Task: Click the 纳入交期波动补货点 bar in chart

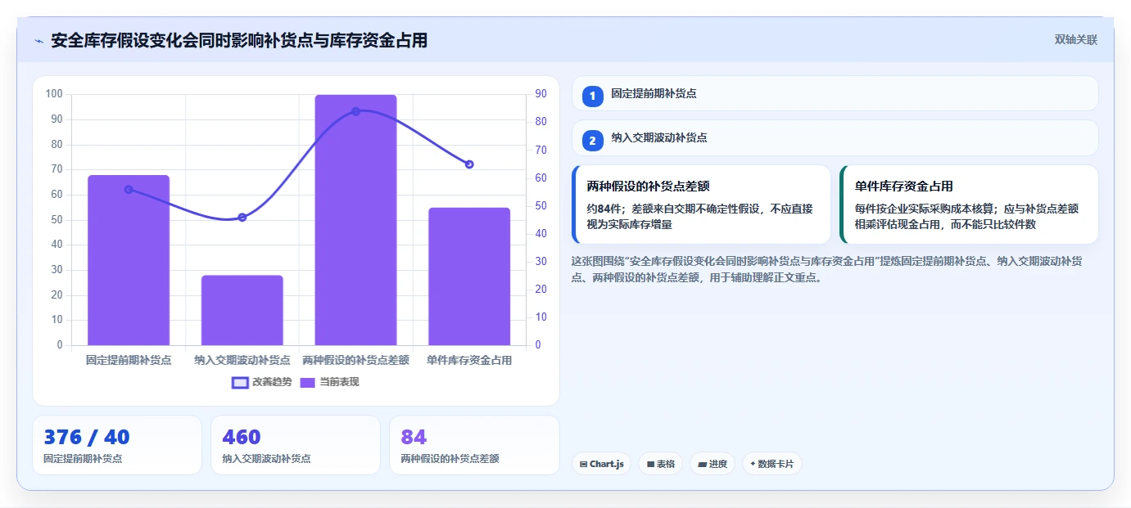Action: click(242, 310)
